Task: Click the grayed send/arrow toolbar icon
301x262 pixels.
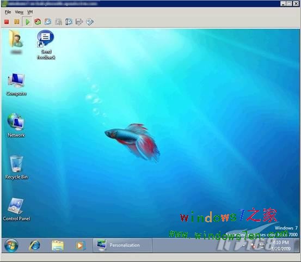Action: coord(79,22)
